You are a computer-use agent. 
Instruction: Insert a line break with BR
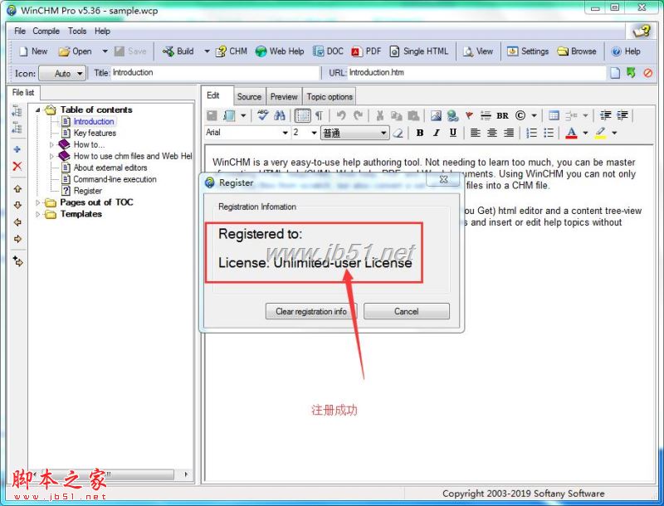click(x=503, y=115)
